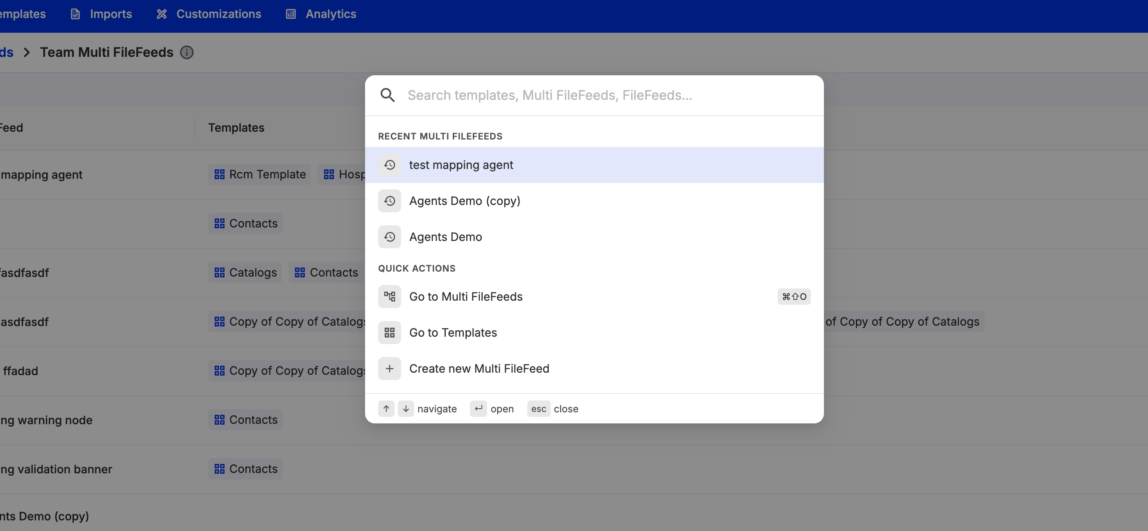The image size is (1148, 531).
Task: Open the Customizations tab
Action: (x=209, y=14)
